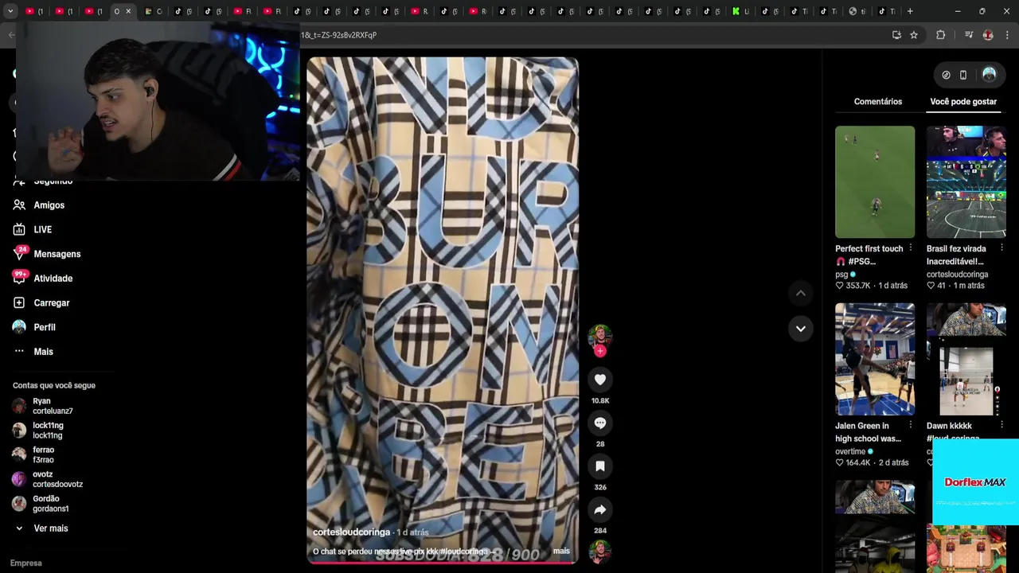Screen dimensions: 1019x573
Task: Open the Brasil fez virada video thumbnail
Action: click(x=966, y=182)
